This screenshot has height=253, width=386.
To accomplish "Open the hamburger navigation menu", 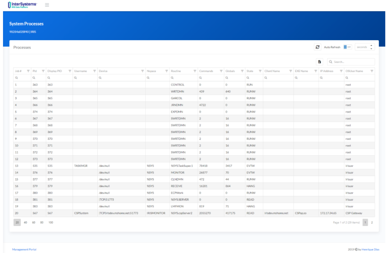I will coord(47,5).
